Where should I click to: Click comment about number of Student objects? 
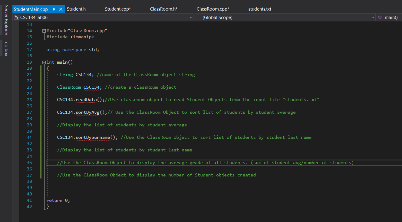[x=157, y=175]
